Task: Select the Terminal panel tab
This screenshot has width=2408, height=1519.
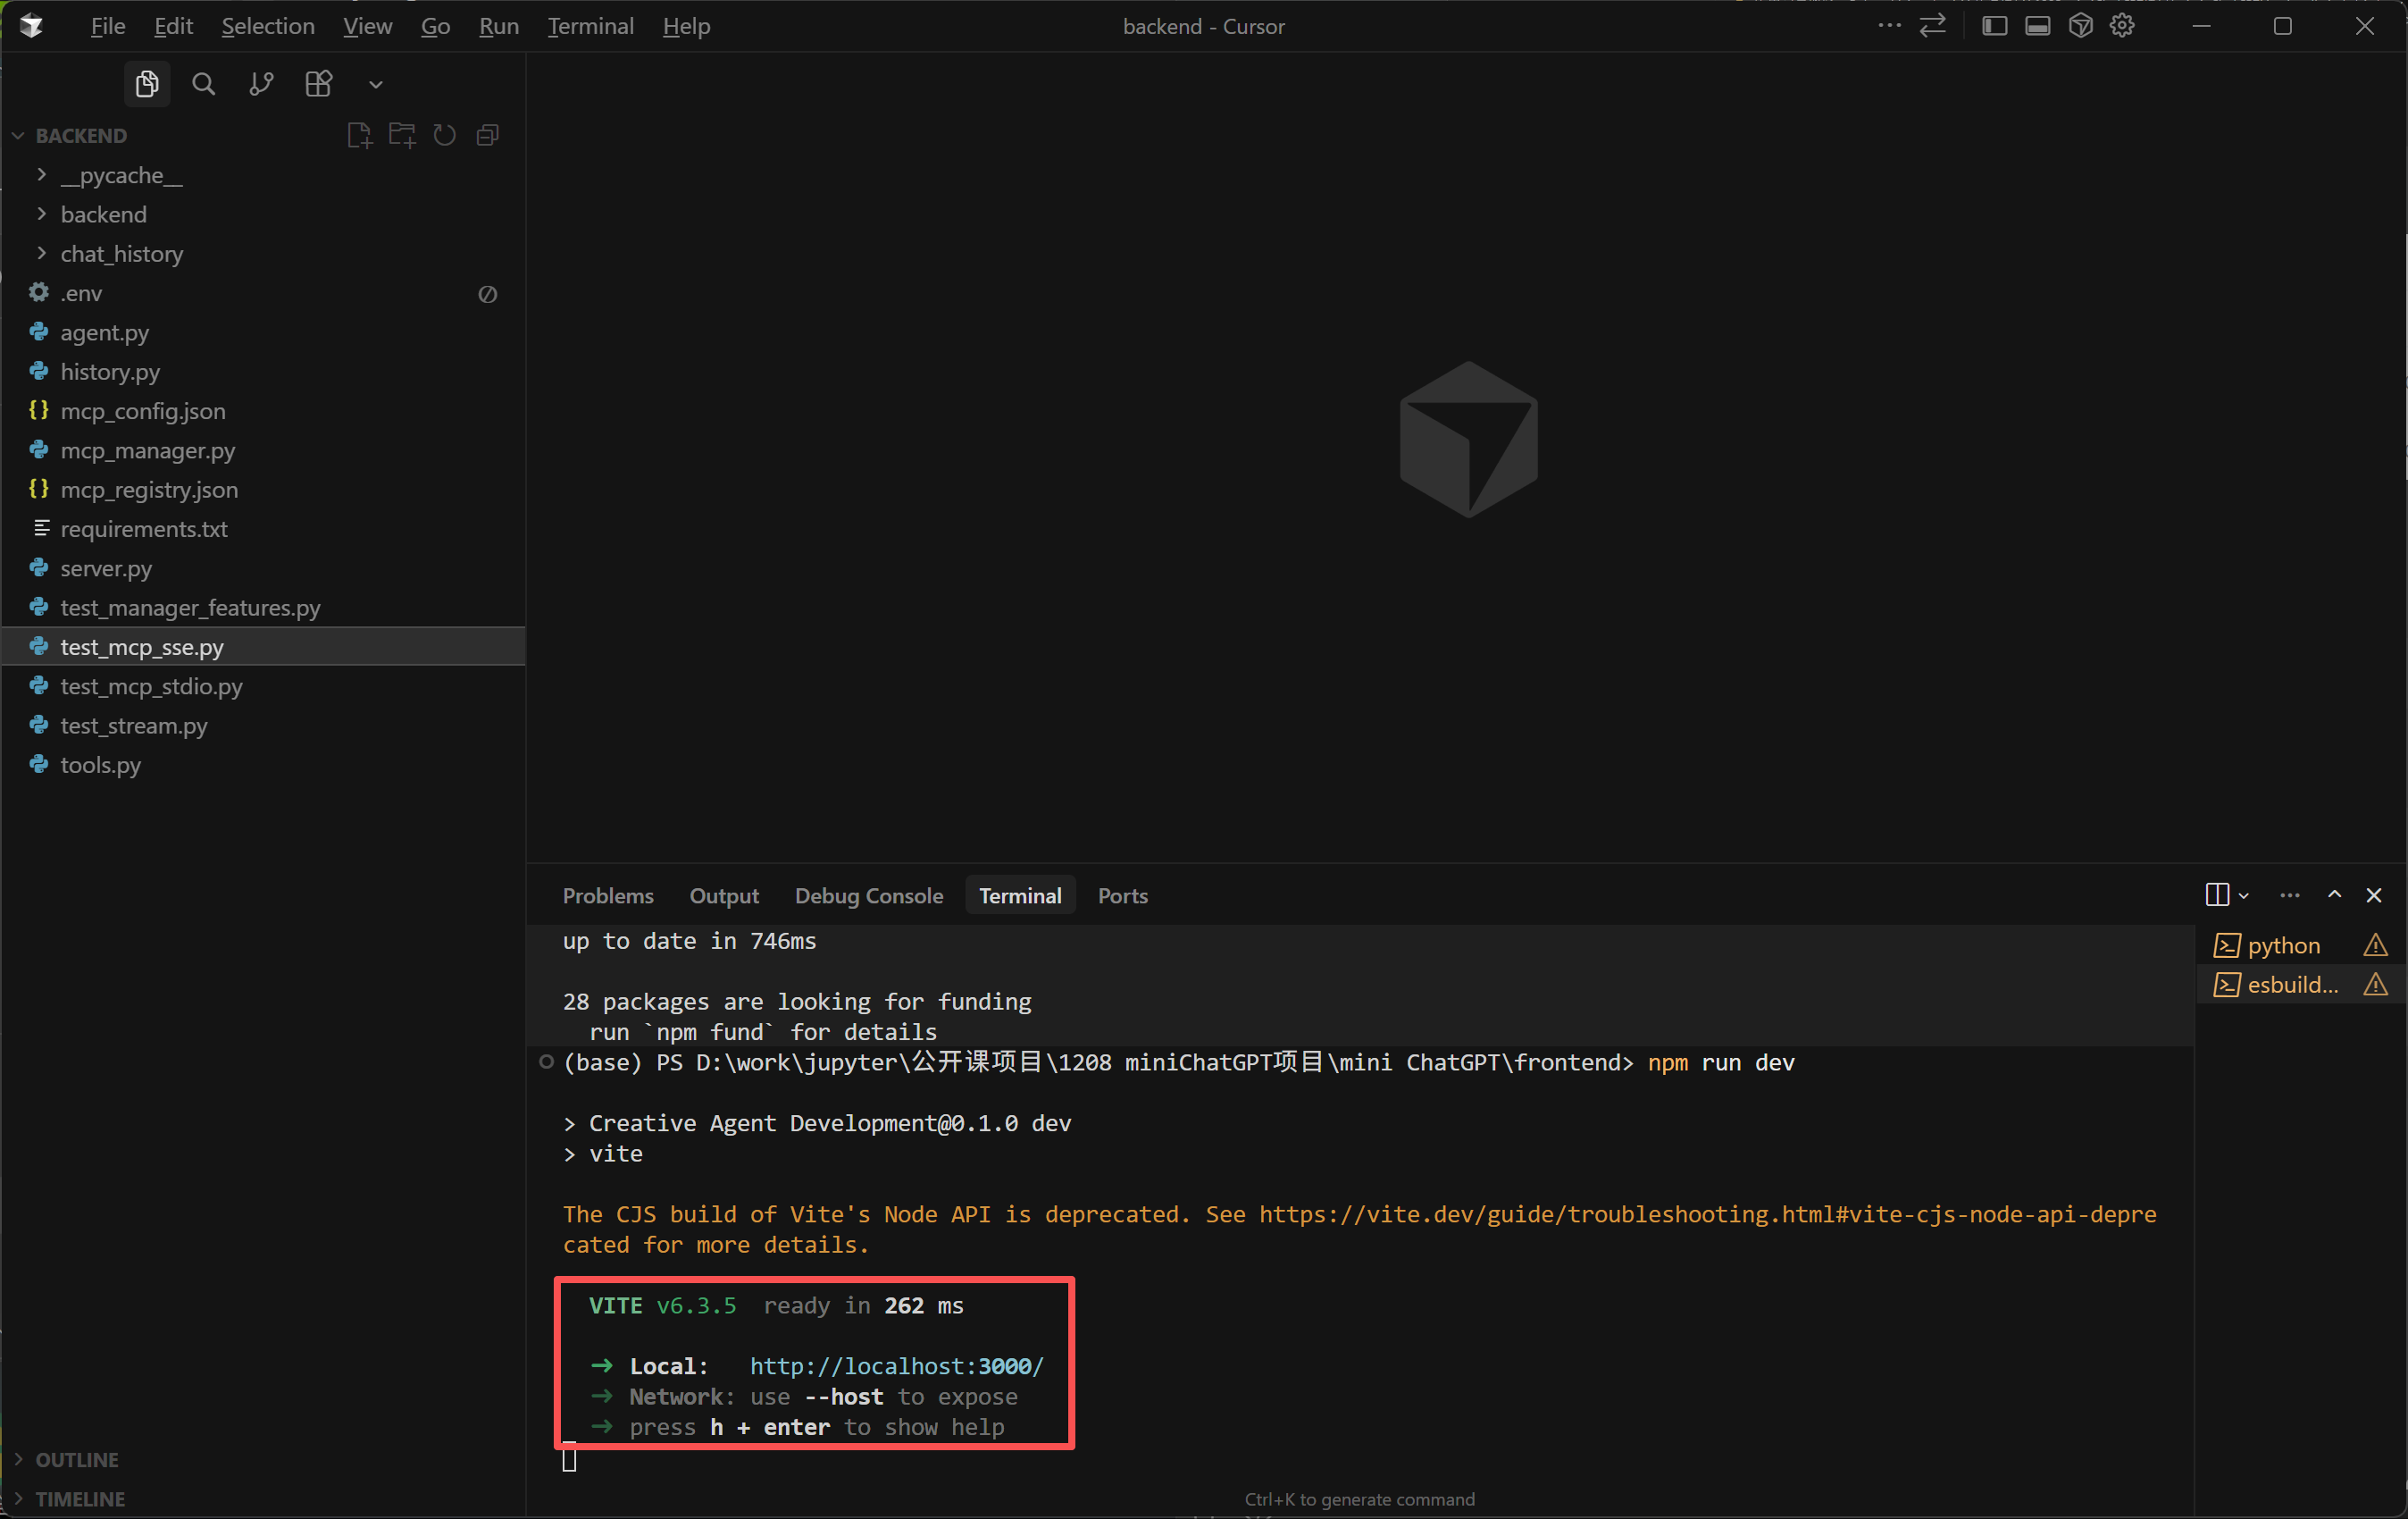Action: pos(1020,895)
